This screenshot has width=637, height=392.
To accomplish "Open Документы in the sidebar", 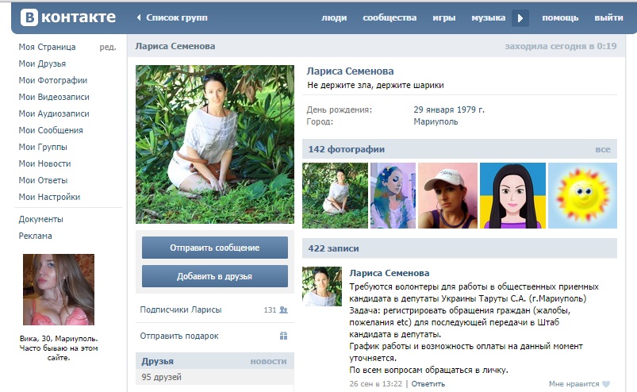I will [41, 219].
